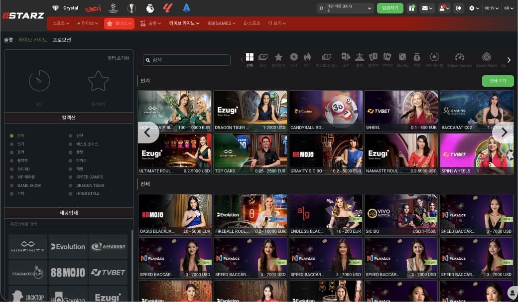Select the Sic-Bo dice category icon
This screenshot has width=518, height=302.
click(x=402, y=57)
